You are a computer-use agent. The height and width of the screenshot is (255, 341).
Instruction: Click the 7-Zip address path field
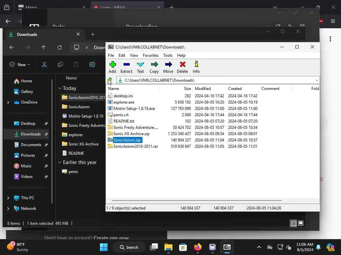[x=218, y=80]
